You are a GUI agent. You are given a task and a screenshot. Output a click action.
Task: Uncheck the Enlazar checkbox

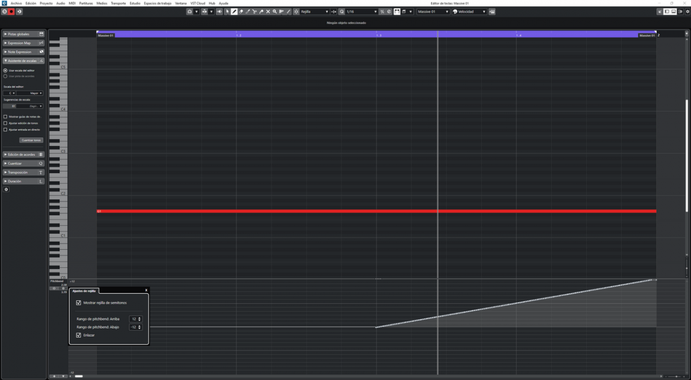point(79,335)
